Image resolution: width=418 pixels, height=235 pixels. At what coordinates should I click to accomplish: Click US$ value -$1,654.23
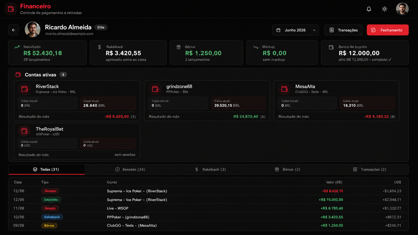pos(392,191)
